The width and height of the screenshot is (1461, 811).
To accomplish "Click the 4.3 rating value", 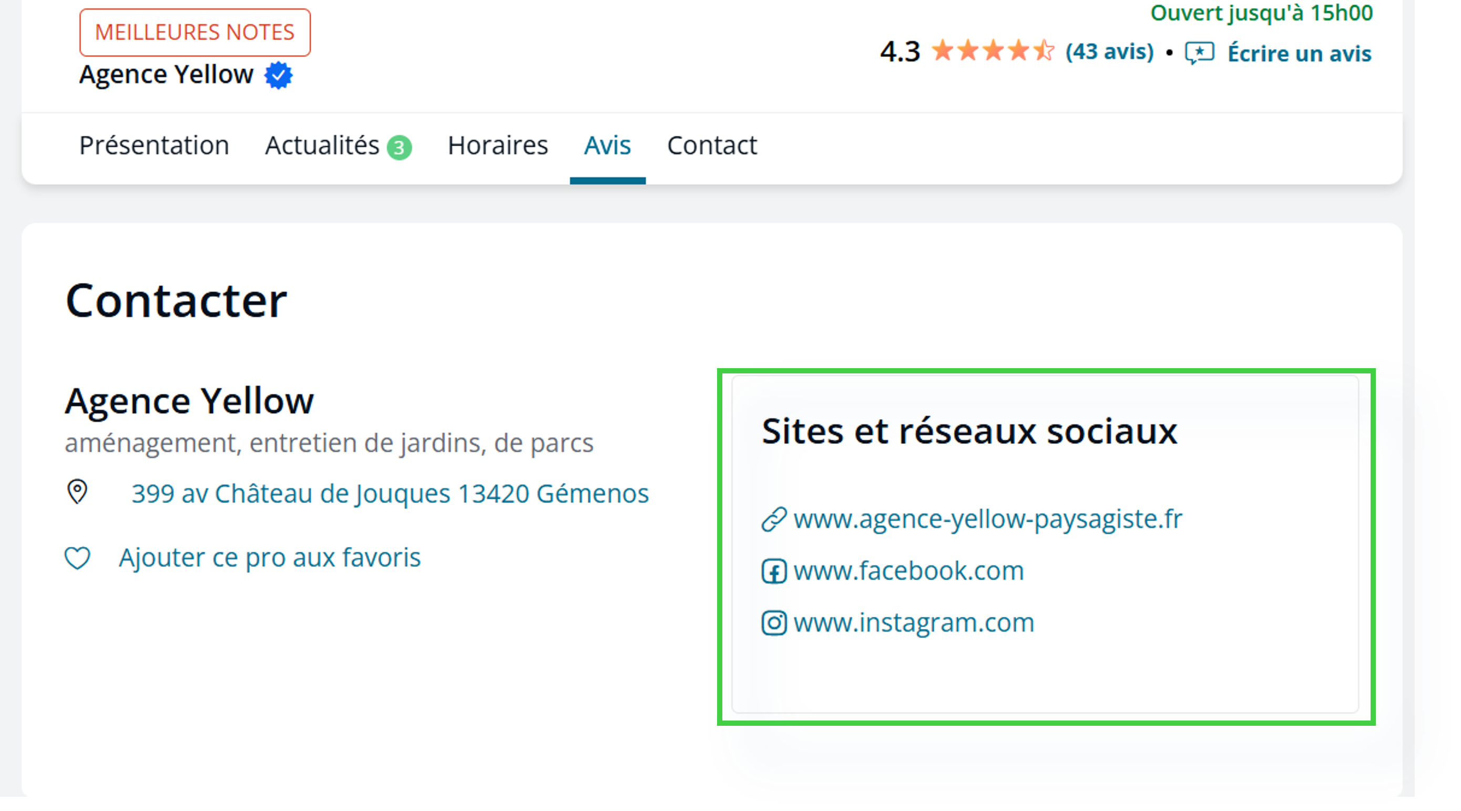I will tap(900, 52).
